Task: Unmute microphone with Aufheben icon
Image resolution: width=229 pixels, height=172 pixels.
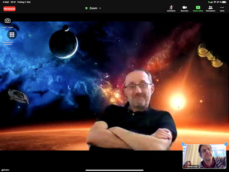Action: click(171, 9)
